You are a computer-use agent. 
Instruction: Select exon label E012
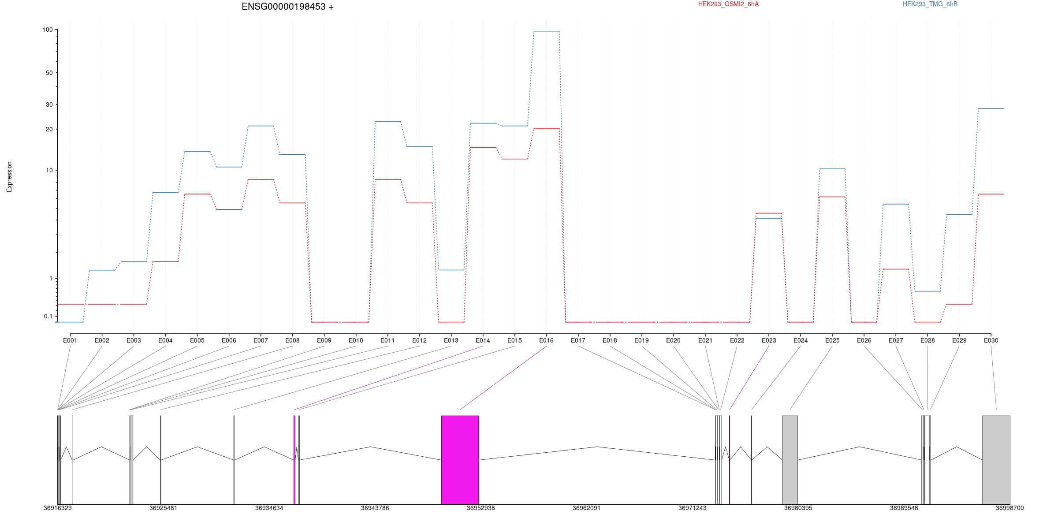[x=419, y=340]
